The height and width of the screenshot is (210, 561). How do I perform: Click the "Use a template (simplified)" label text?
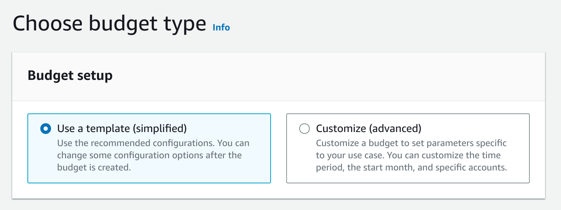122,129
